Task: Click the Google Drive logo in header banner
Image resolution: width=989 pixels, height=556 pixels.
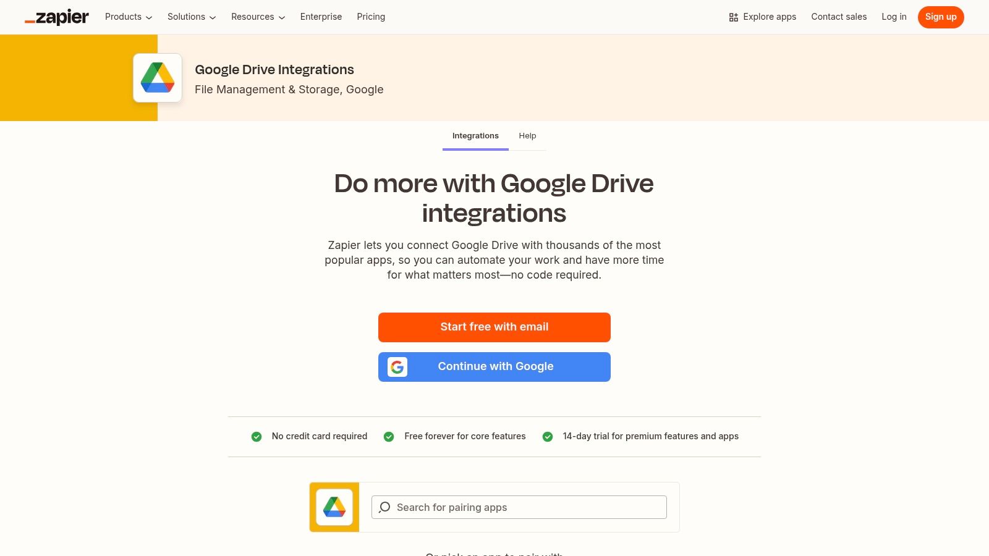Action: (158, 78)
